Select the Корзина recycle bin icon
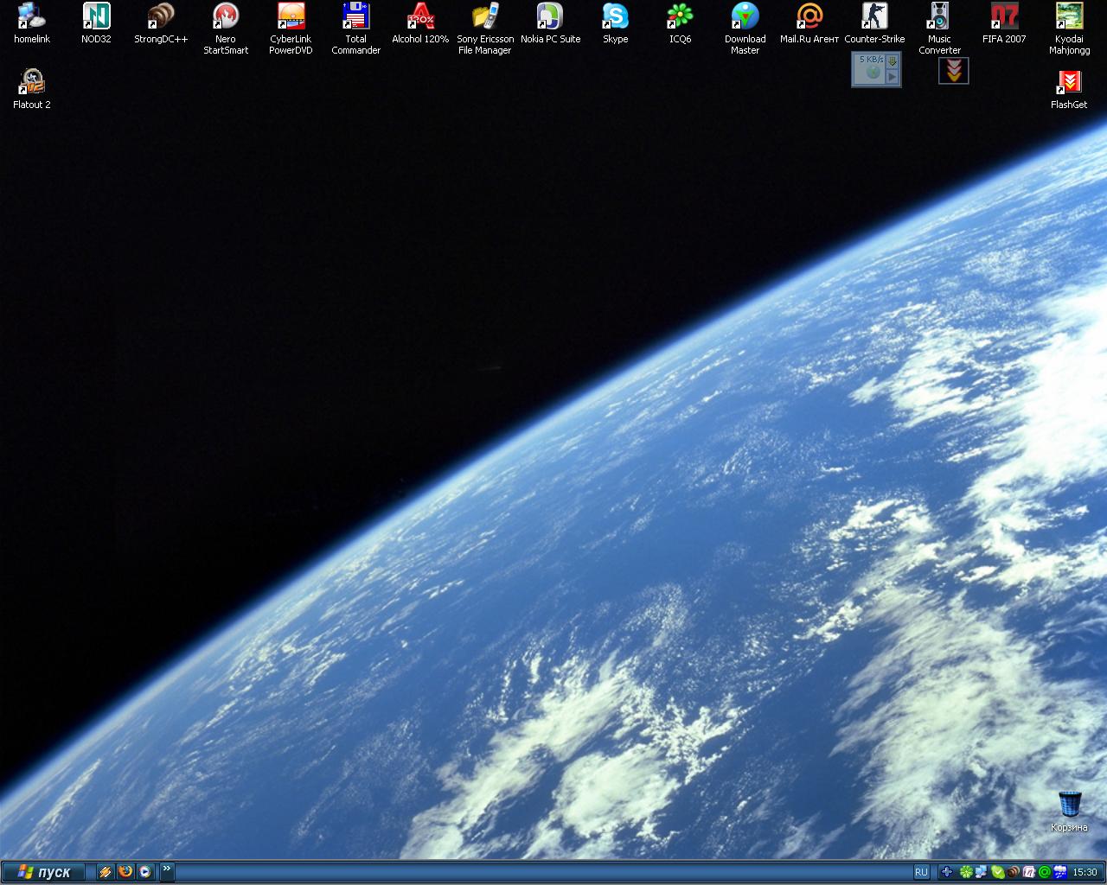Image resolution: width=1107 pixels, height=885 pixels. click(1069, 812)
